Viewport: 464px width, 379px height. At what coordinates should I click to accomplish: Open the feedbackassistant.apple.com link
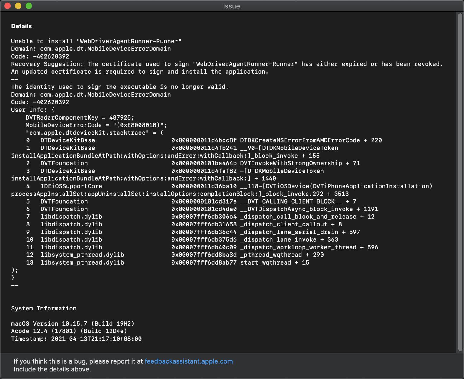click(188, 361)
